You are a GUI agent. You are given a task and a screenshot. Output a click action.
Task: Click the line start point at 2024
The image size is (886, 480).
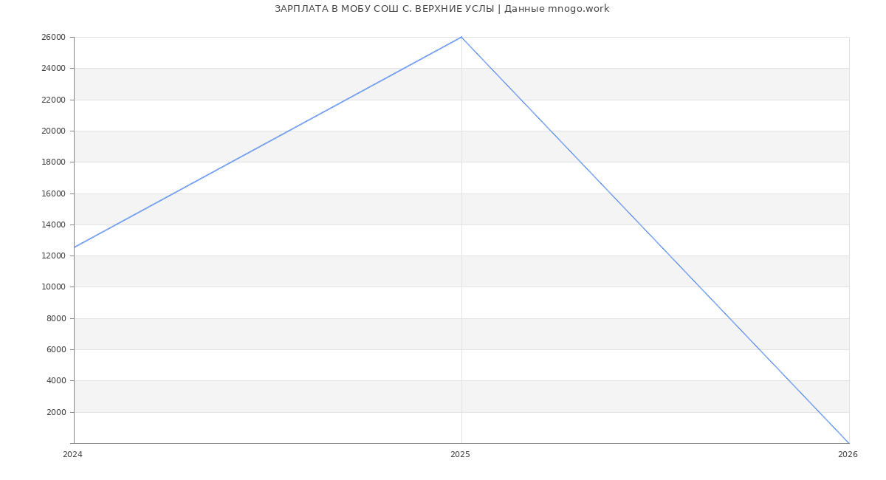(74, 247)
